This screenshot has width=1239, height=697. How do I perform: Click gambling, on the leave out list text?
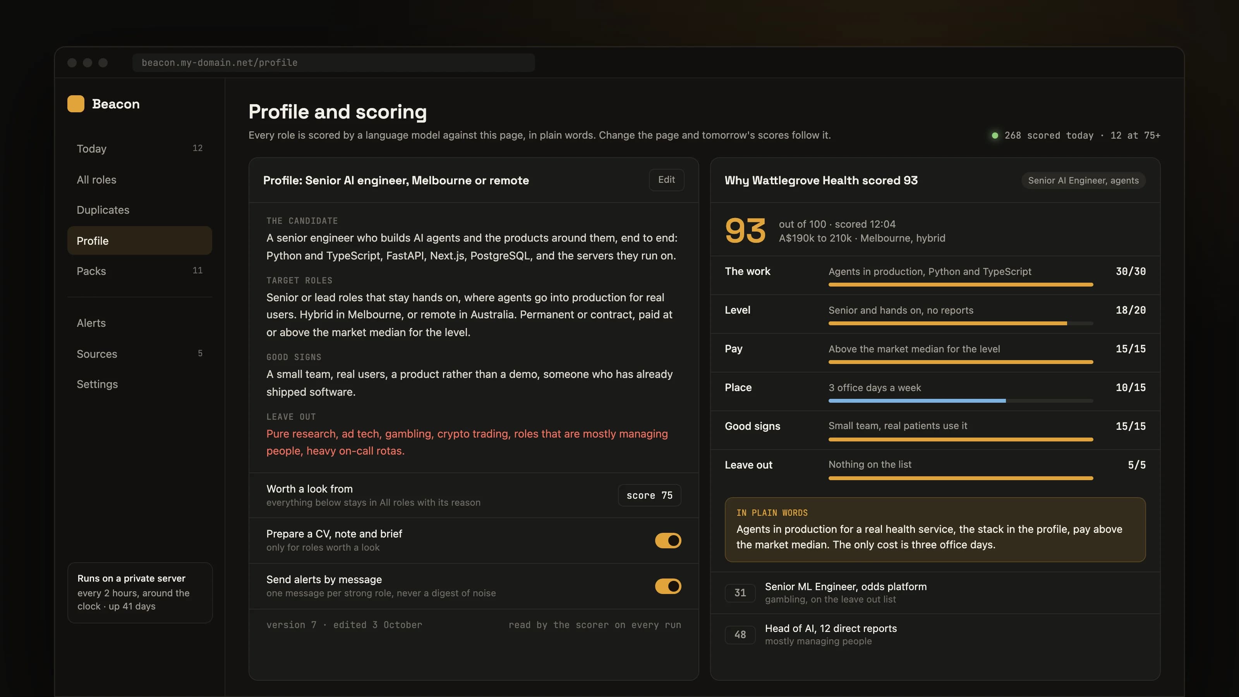pyautogui.click(x=830, y=599)
